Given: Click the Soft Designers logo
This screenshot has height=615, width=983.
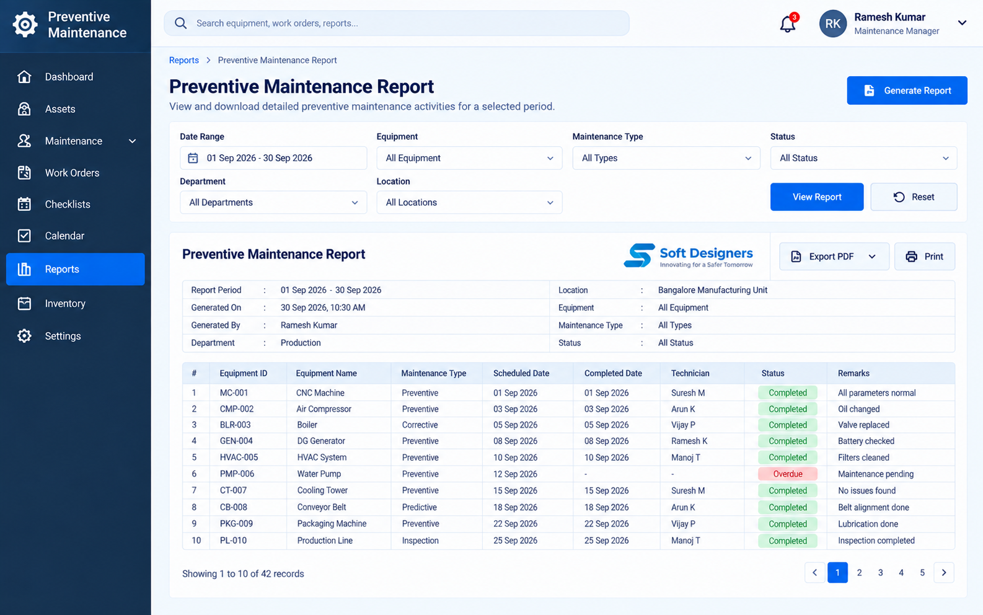Looking at the screenshot, I should click(688, 255).
